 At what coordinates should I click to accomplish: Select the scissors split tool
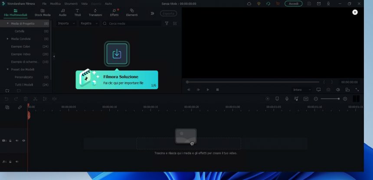pyautogui.click(x=35, y=99)
